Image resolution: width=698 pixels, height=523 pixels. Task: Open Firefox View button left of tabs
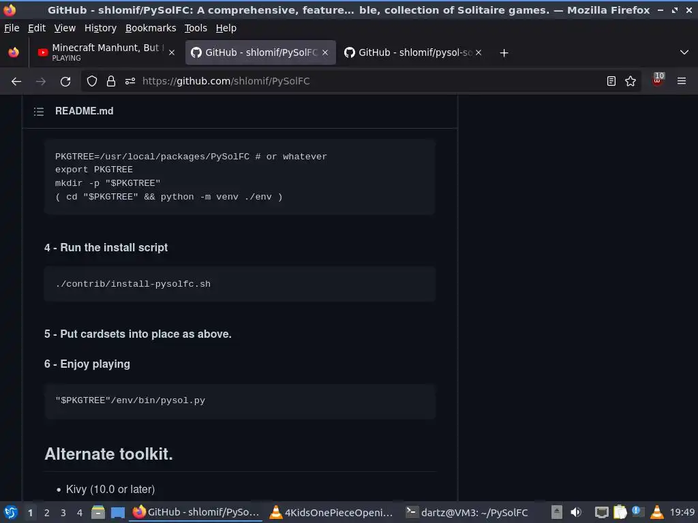click(x=14, y=52)
